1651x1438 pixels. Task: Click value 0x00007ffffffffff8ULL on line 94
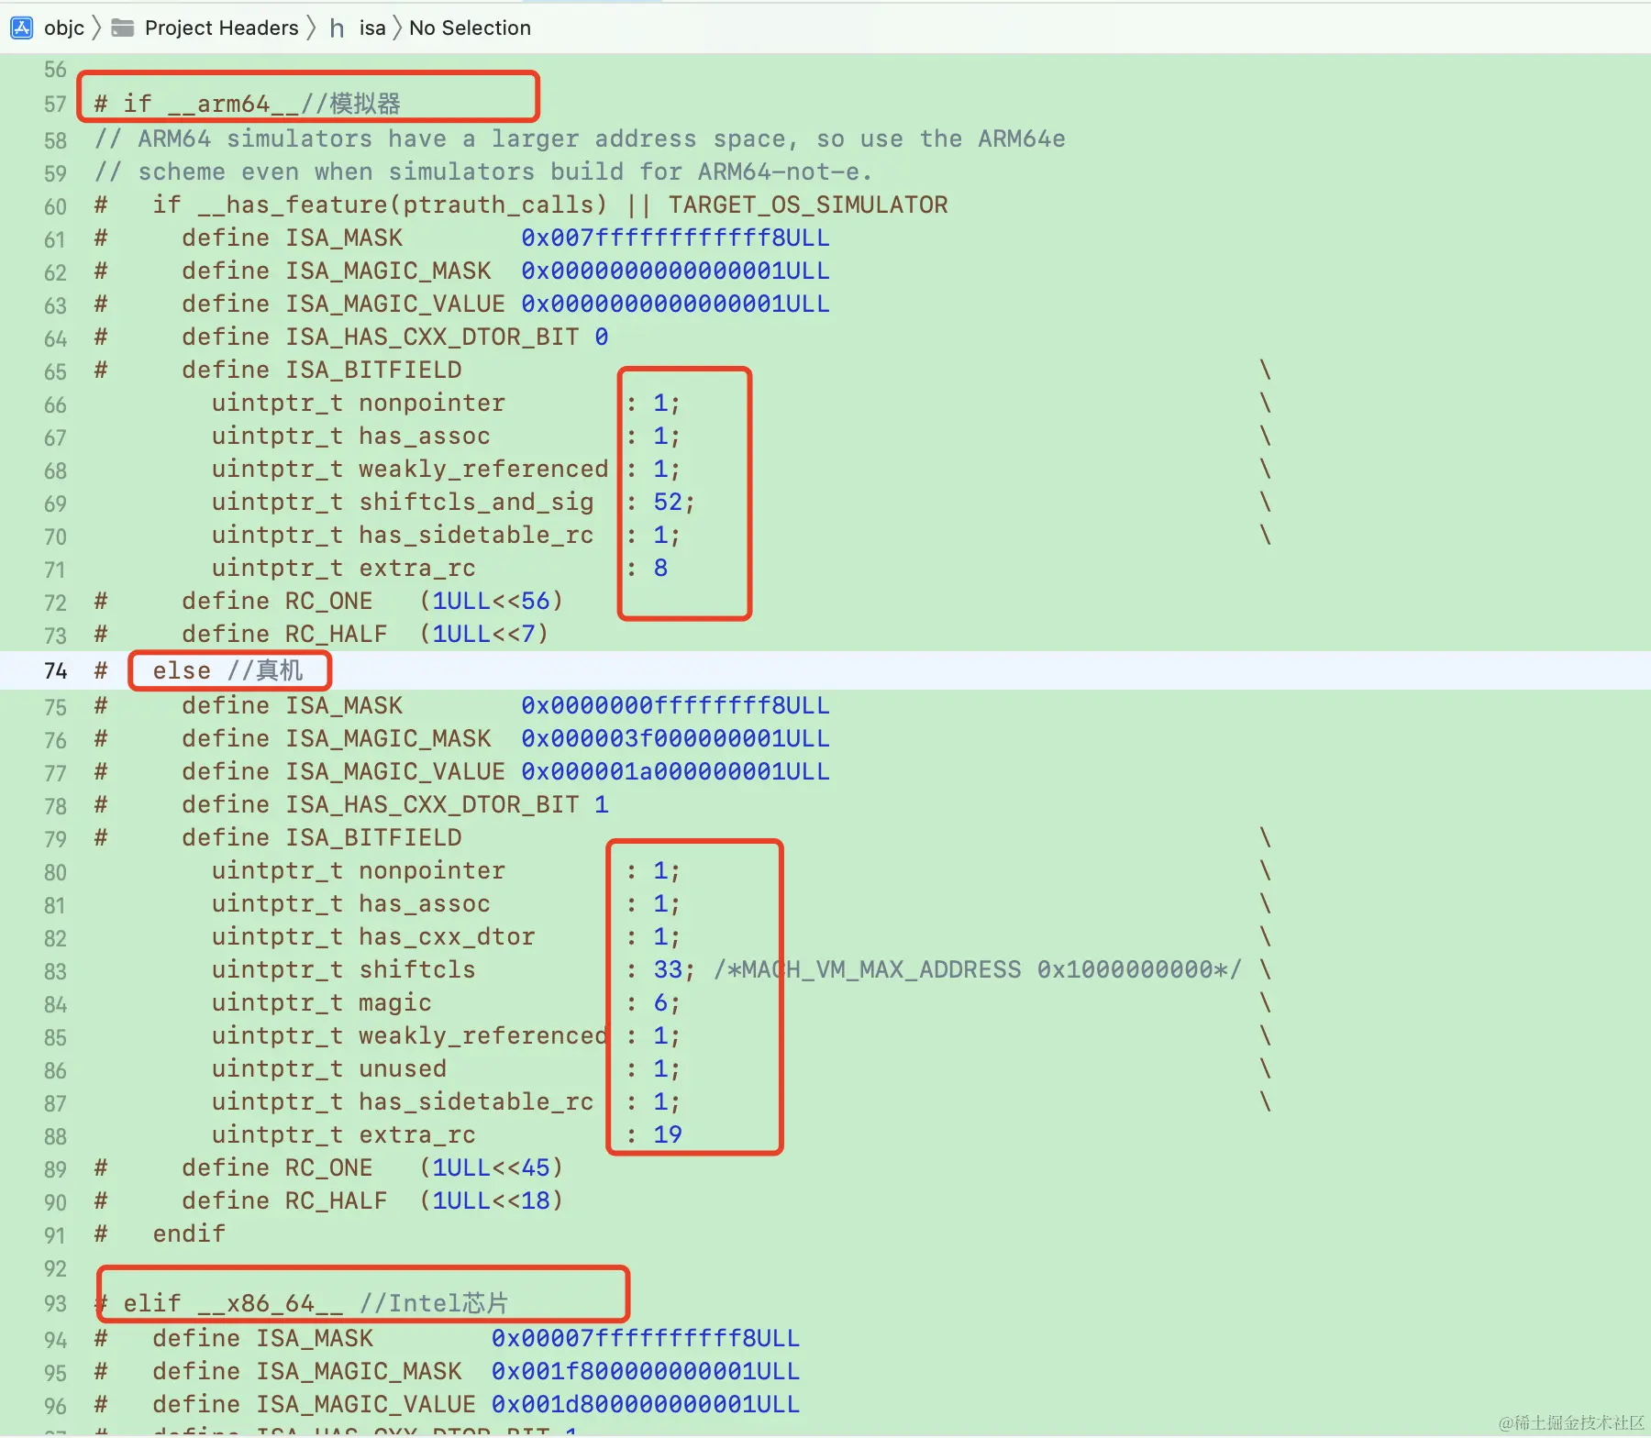(x=646, y=1338)
